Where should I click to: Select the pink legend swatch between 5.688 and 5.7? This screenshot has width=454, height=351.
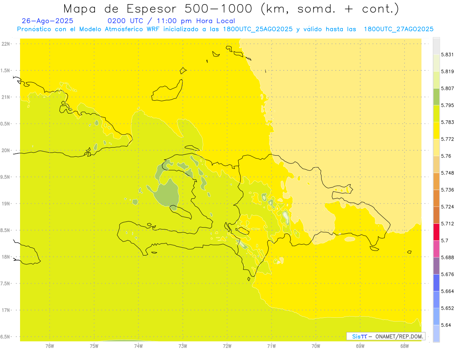[436, 249]
